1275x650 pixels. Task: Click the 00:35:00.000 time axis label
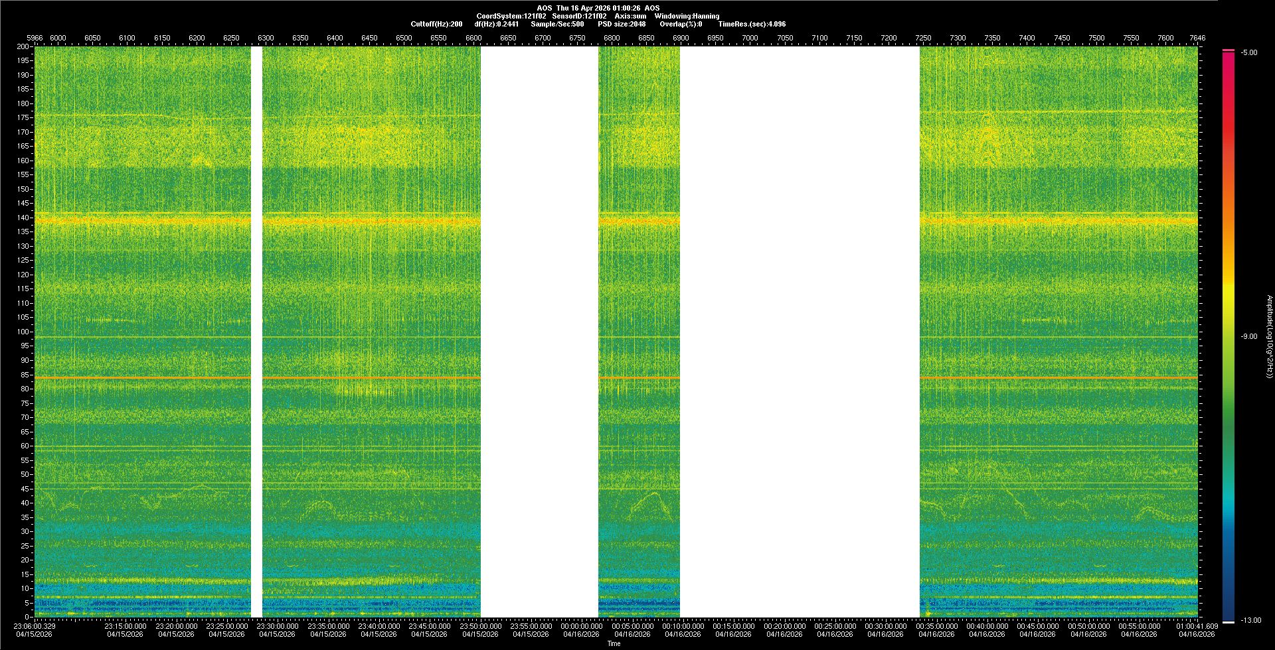tap(936, 626)
